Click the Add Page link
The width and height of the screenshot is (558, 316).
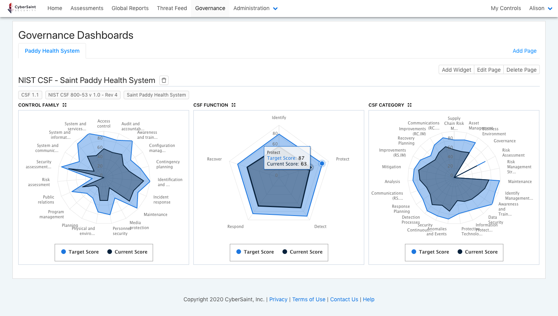click(x=525, y=51)
